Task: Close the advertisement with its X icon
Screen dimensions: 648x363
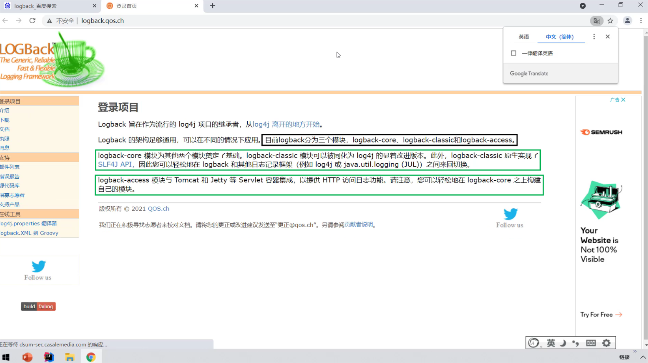Action: coord(623,100)
